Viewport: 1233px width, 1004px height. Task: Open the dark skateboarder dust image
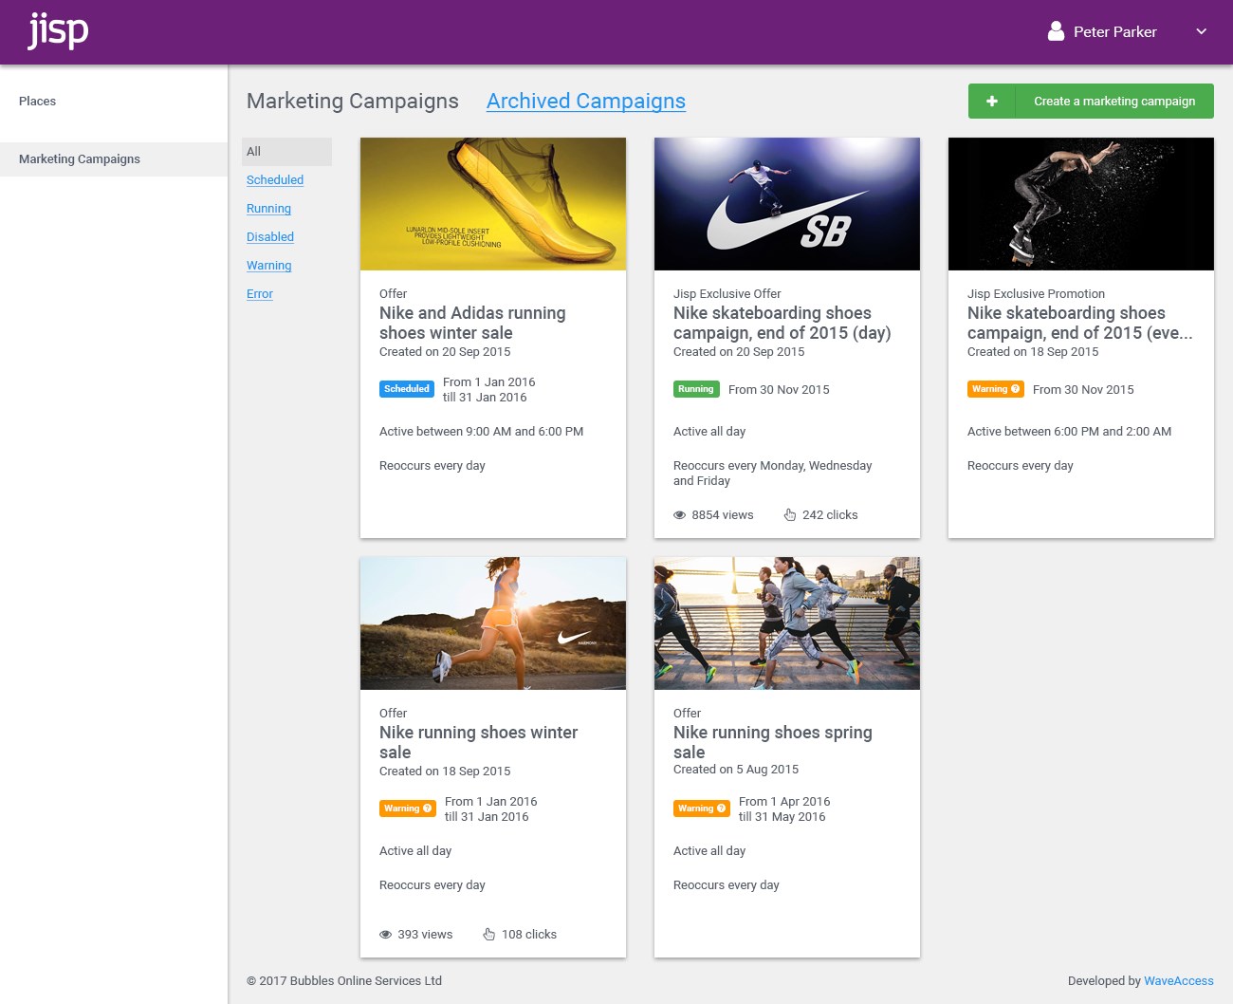pos(1081,204)
